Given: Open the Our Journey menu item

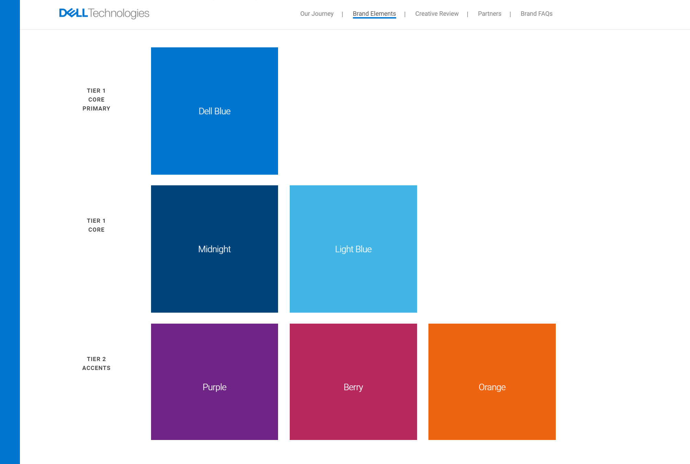Looking at the screenshot, I should tap(317, 14).
